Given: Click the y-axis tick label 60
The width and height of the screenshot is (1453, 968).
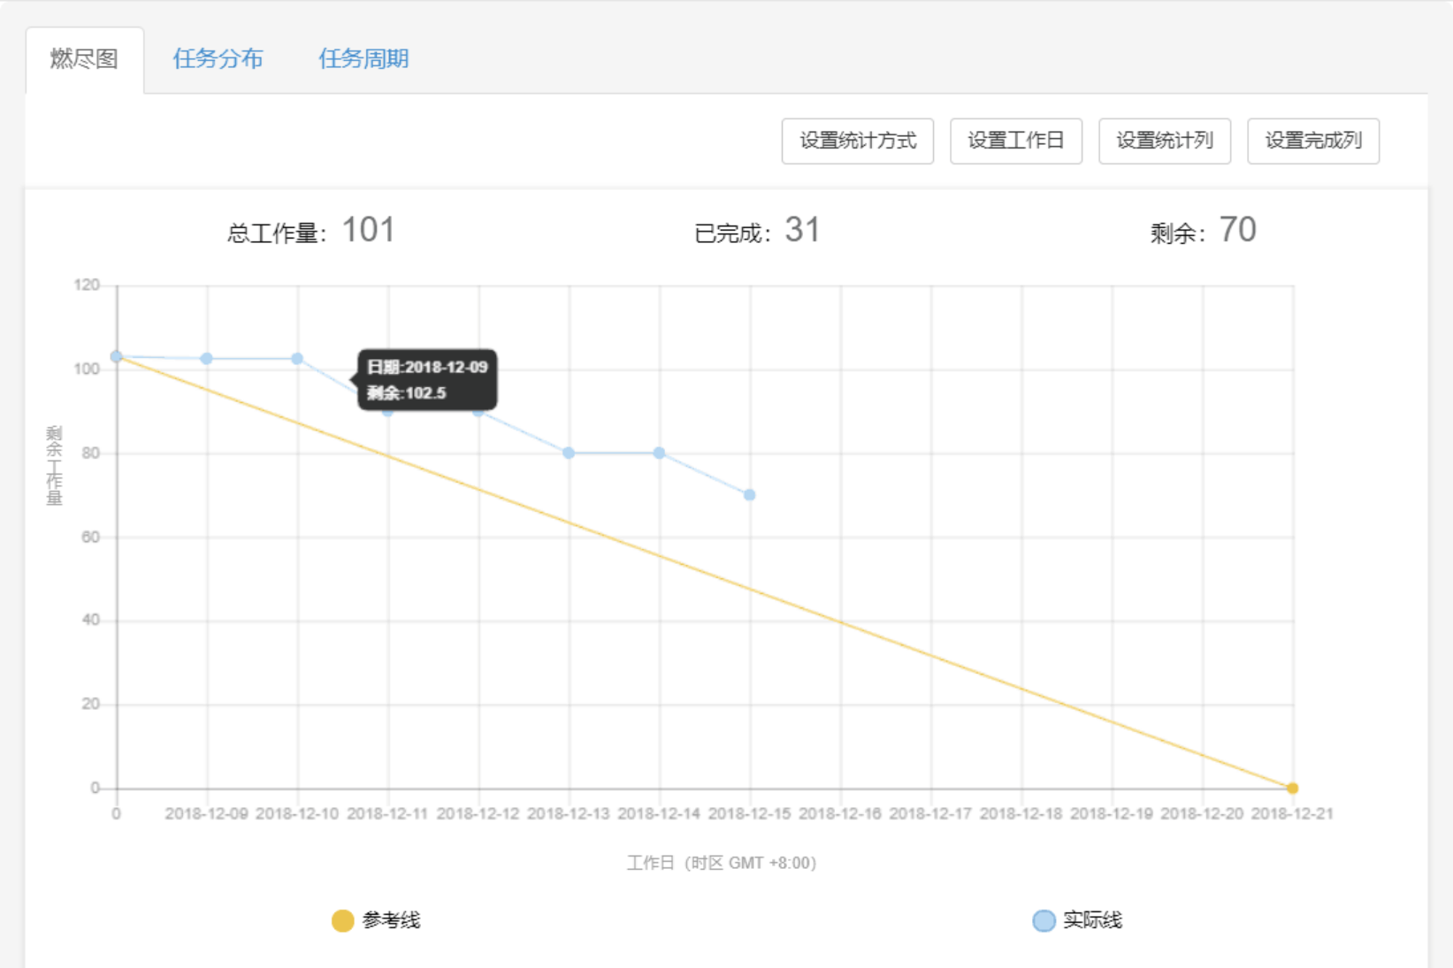Looking at the screenshot, I should pos(90,537).
